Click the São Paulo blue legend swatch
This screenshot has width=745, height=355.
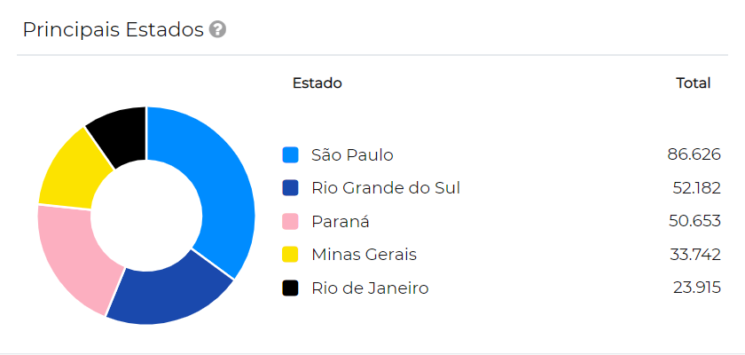[290, 155]
